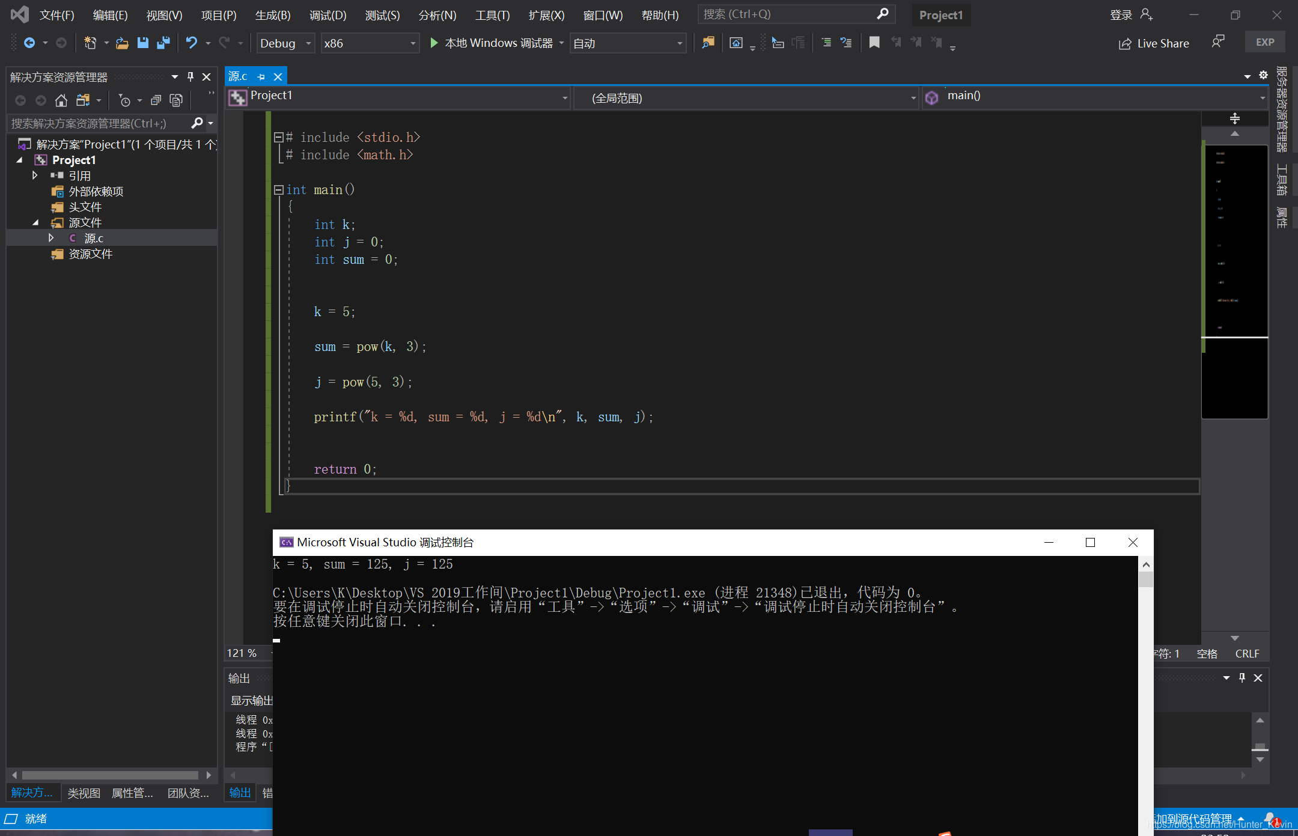Image resolution: width=1298 pixels, height=836 pixels.
Task: Open the 文件(F) menu
Action: tap(57, 15)
